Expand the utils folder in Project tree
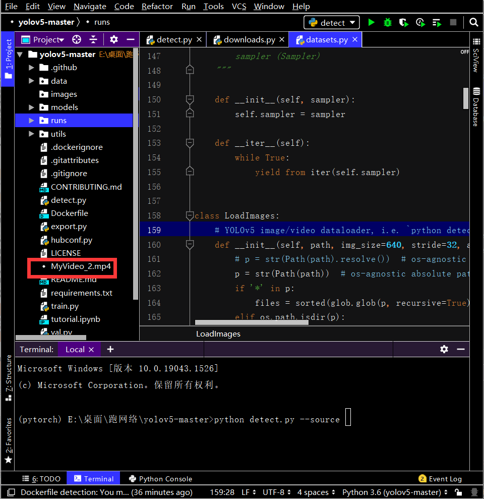 click(30, 134)
